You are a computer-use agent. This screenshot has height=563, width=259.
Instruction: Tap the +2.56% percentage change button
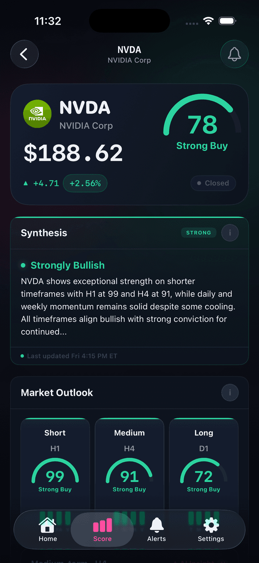click(x=85, y=183)
